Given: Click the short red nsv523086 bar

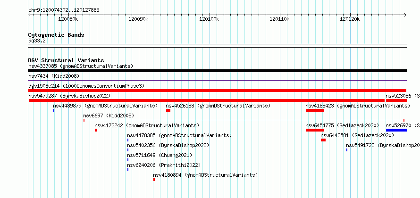Looking at the screenshot, I should (x=396, y=100).
